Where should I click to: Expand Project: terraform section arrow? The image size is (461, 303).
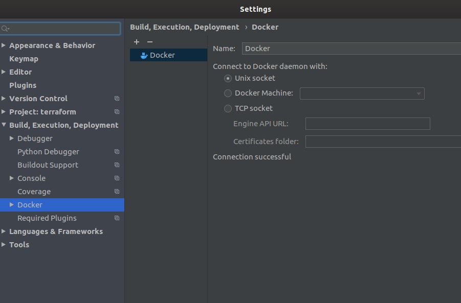[4, 111]
